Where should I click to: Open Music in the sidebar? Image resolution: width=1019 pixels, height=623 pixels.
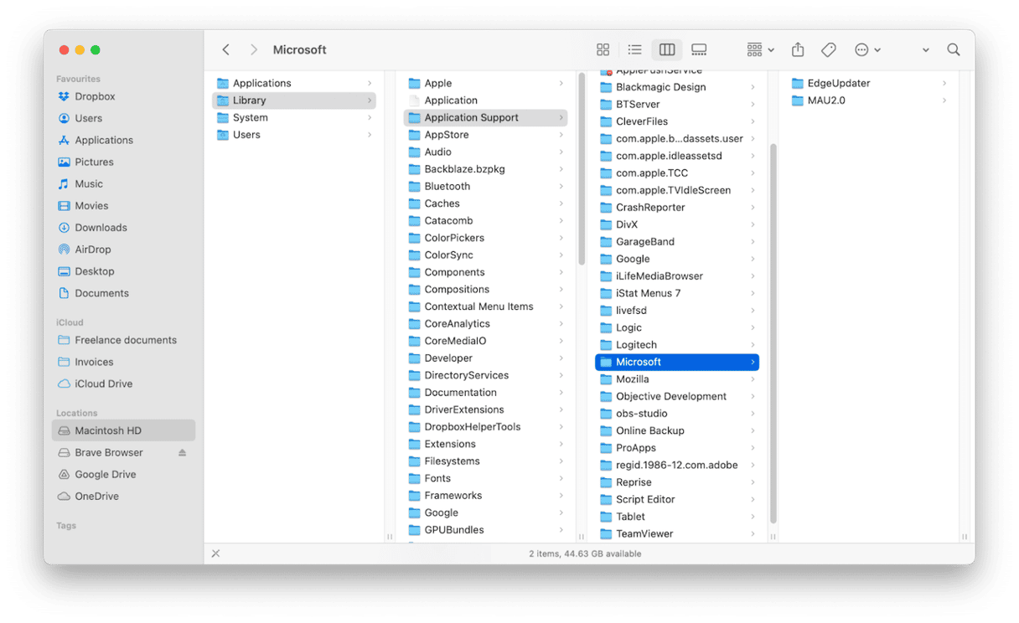pyautogui.click(x=123, y=183)
